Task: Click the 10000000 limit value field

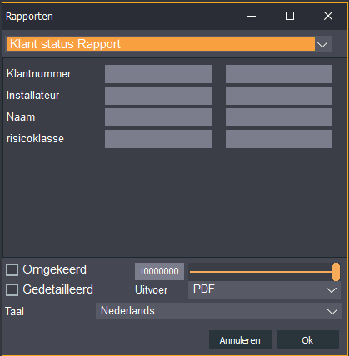Action: pyautogui.click(x=159, y=271)
